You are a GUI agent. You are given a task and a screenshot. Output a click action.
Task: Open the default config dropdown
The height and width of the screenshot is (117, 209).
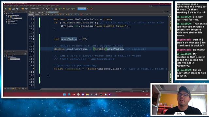coord(38,9)
